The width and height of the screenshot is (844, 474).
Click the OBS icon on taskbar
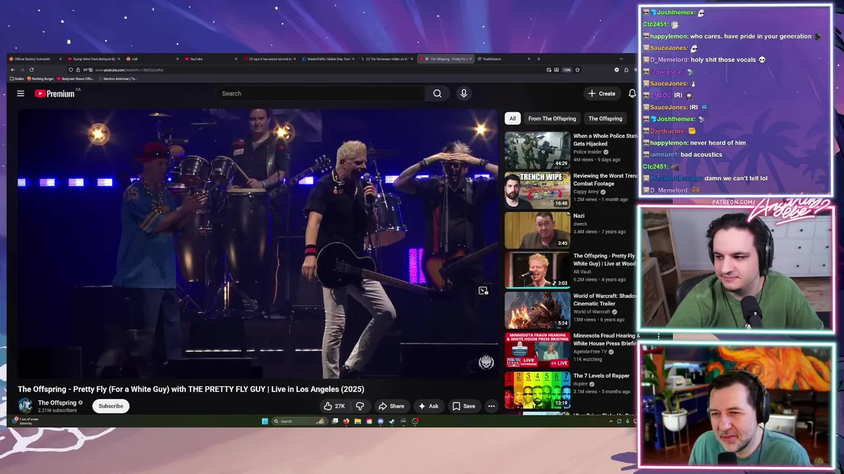tap(415, 421)
